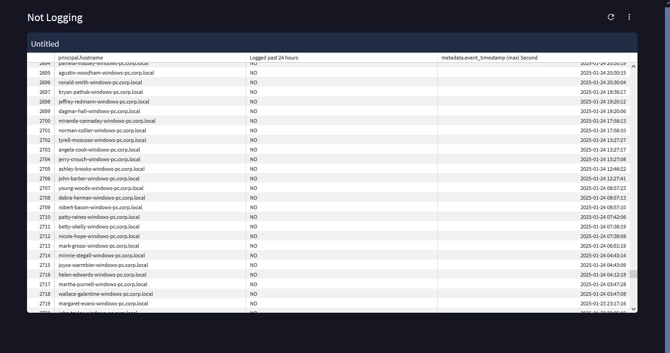Click timestamp 2025-01-24 06:51:19
The image size is (670, 353).
tap(603, 246)
